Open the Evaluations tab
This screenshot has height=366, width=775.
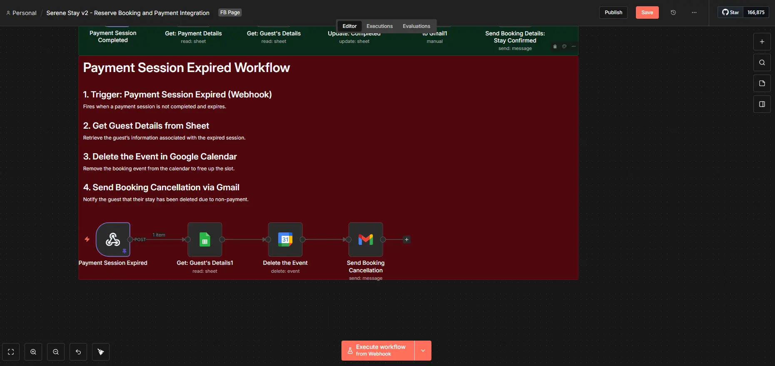click(x=416, y=26)
